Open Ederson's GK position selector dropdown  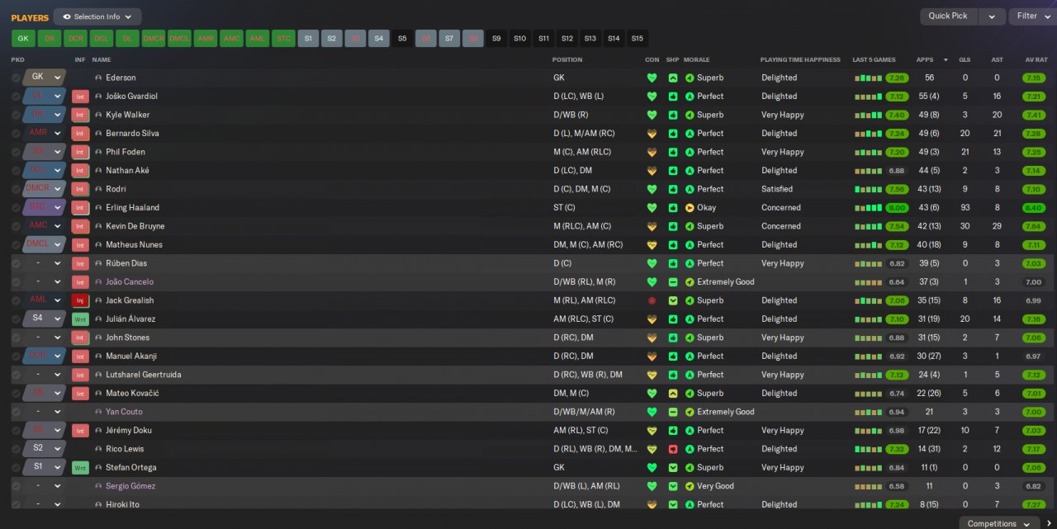tap(45, 78)
